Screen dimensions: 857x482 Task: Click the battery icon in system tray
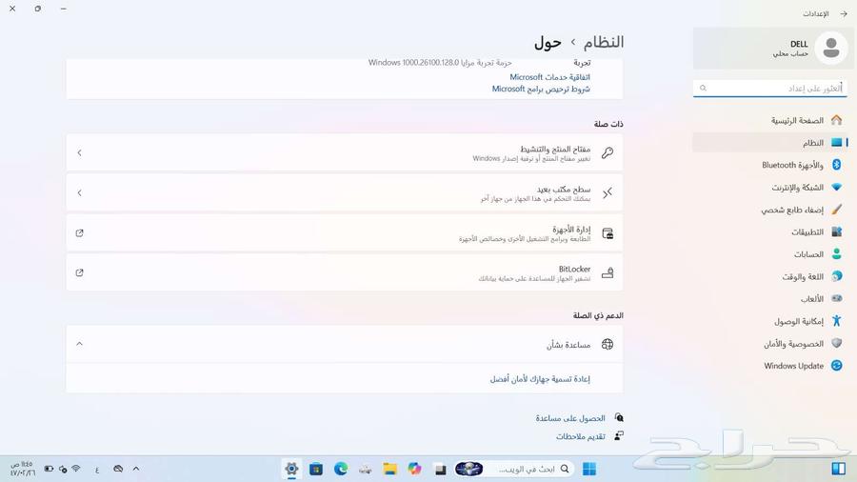(49, 469)
